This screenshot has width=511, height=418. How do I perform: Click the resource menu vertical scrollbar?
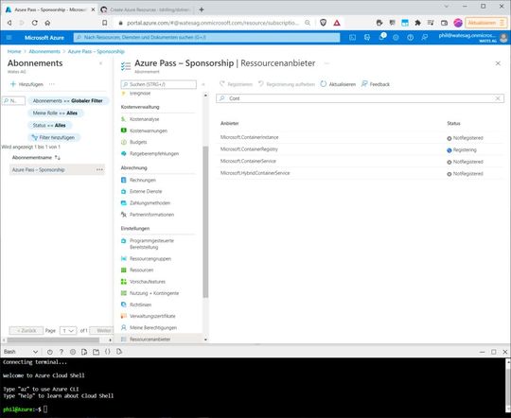click(x=205, y=221)
